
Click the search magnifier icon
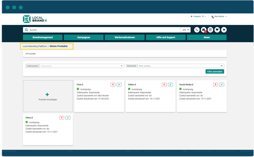[x=26, y=30]
